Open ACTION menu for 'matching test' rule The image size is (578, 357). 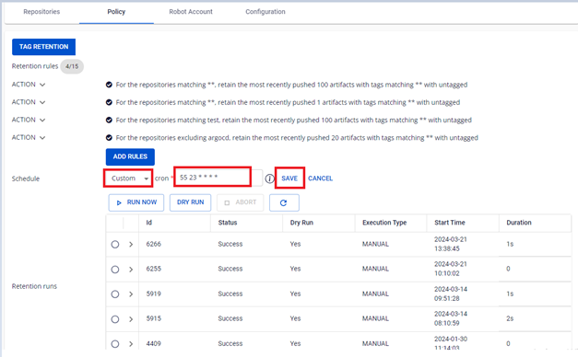coord(29,120)
